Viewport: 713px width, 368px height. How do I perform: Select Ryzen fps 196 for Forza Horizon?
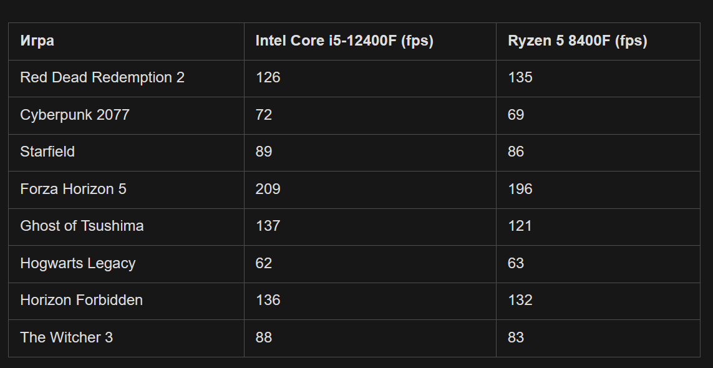520,189
